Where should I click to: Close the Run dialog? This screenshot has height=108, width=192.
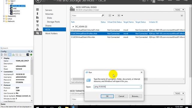[141, 72]
